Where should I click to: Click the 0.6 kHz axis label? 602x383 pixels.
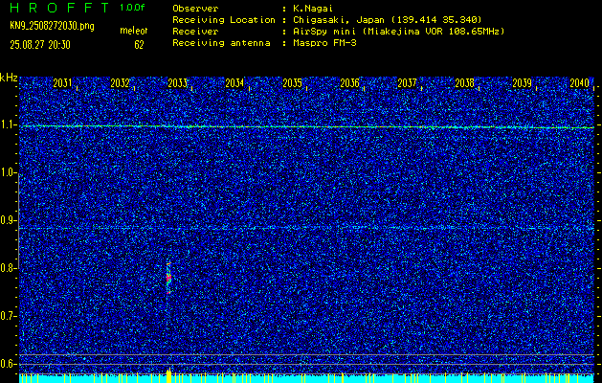tap(7, 364)
